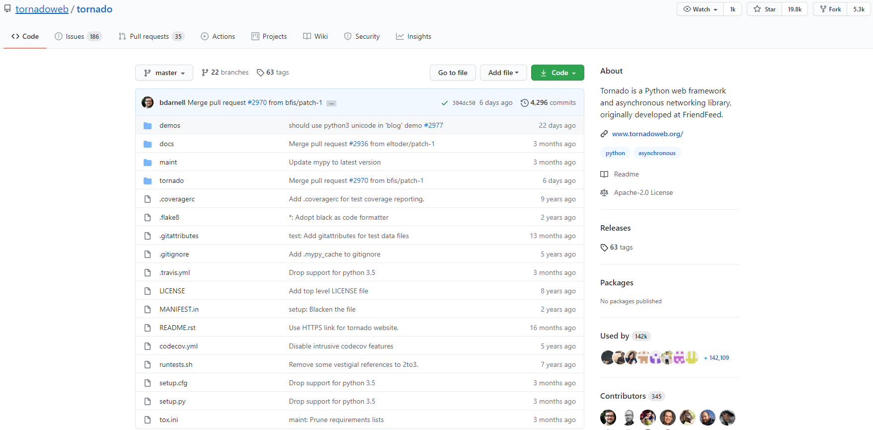Open the Issues tab
Image resolution: width=873 pixels, height=430 pixels.
click(x=78, y=36)
